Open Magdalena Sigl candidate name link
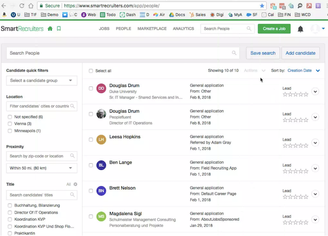This screenshot has height=236, width=328. [x=125, y=213]
